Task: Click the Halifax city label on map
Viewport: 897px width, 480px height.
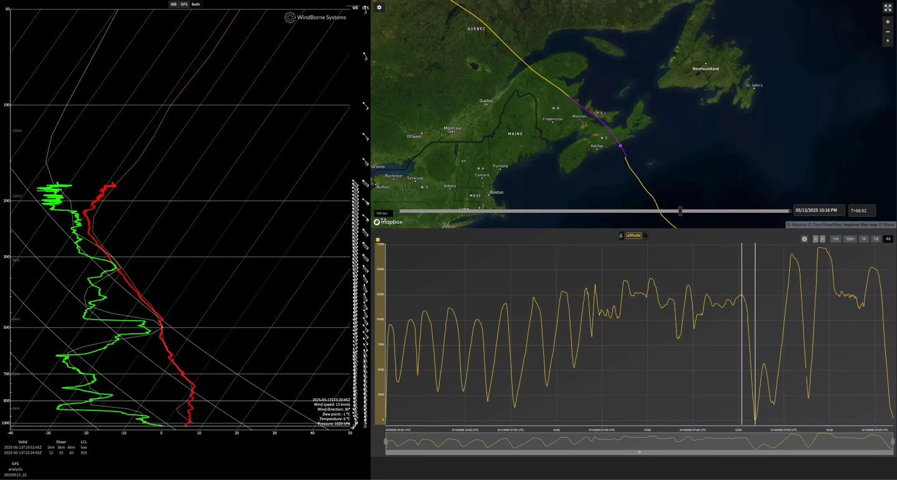Action: [597, 146]
